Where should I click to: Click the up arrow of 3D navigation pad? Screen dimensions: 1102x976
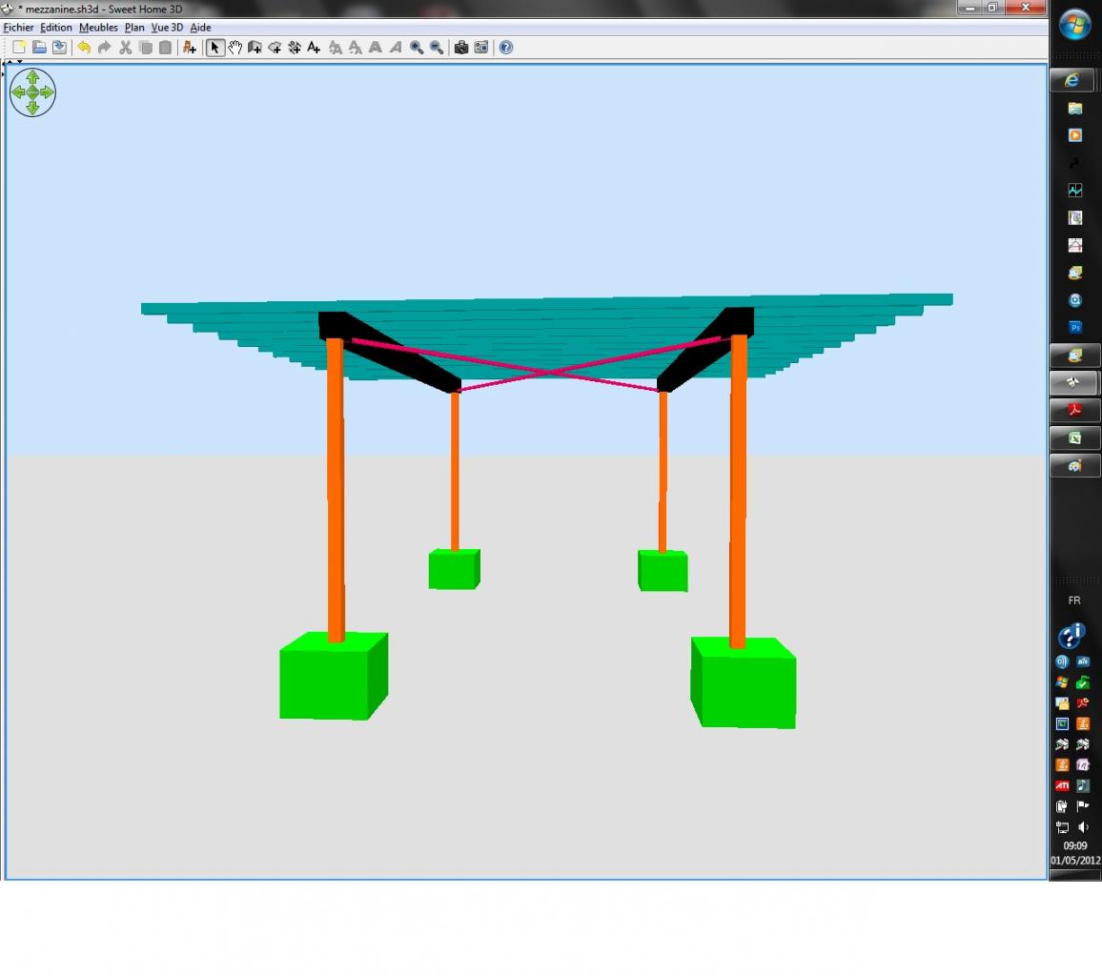tap(32, 77)
